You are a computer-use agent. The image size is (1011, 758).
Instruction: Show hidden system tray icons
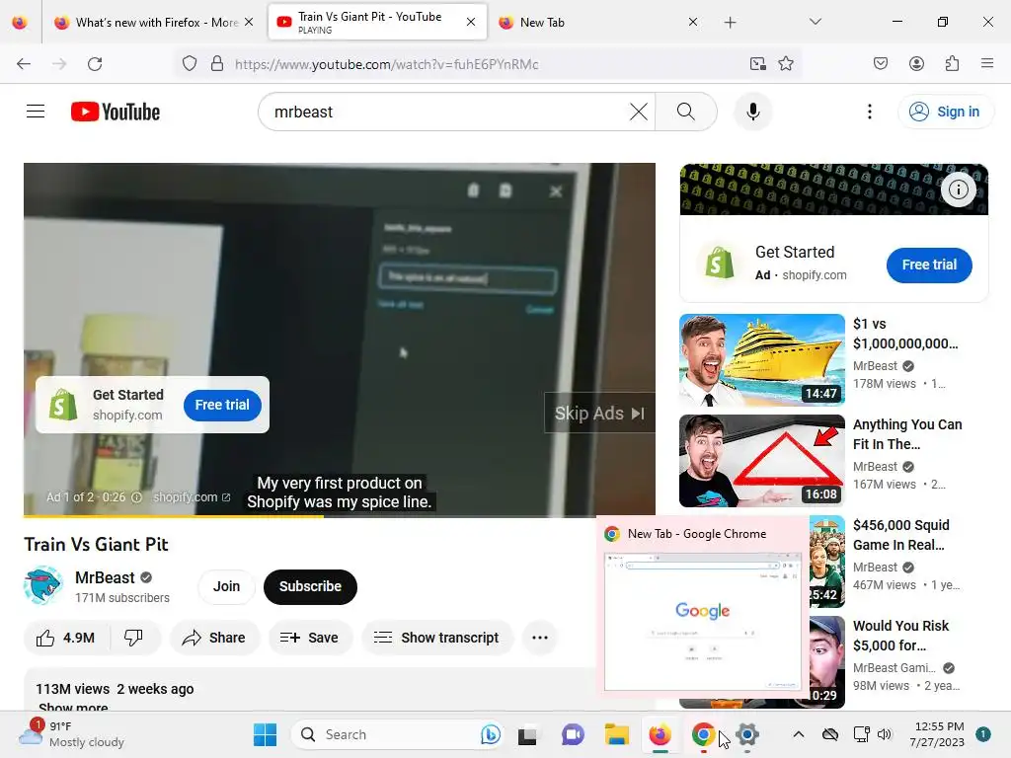point(798,734)
